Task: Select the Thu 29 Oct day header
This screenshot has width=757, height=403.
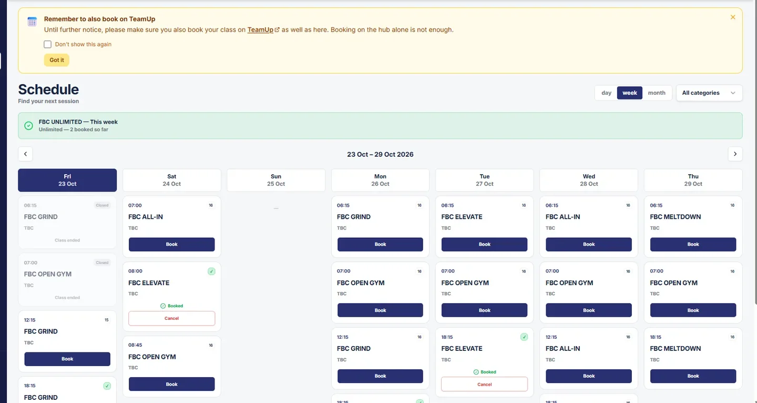Action: point(693,180)
